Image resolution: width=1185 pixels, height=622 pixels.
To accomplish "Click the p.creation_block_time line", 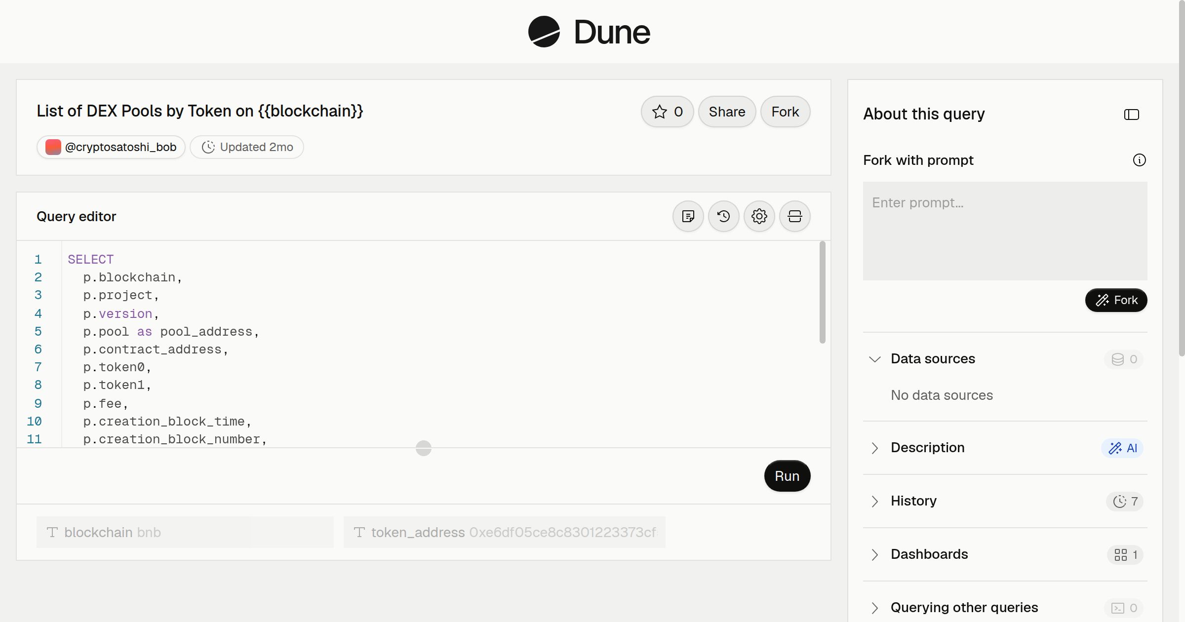I will [x=167, y=422].
